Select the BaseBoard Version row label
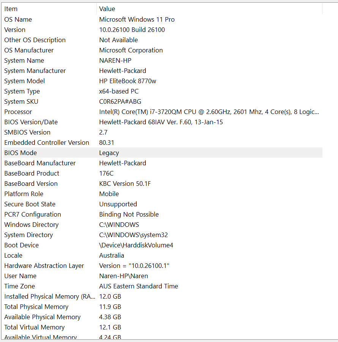338x342 pixels. pyautogui.click(x=31, y=184)
